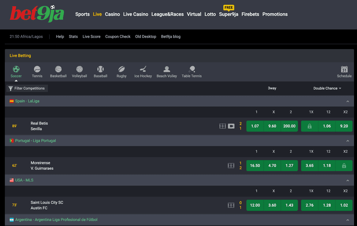This screenshot has width=357, height=226.
Task: Click the USA flag icon
Action: 12,180
